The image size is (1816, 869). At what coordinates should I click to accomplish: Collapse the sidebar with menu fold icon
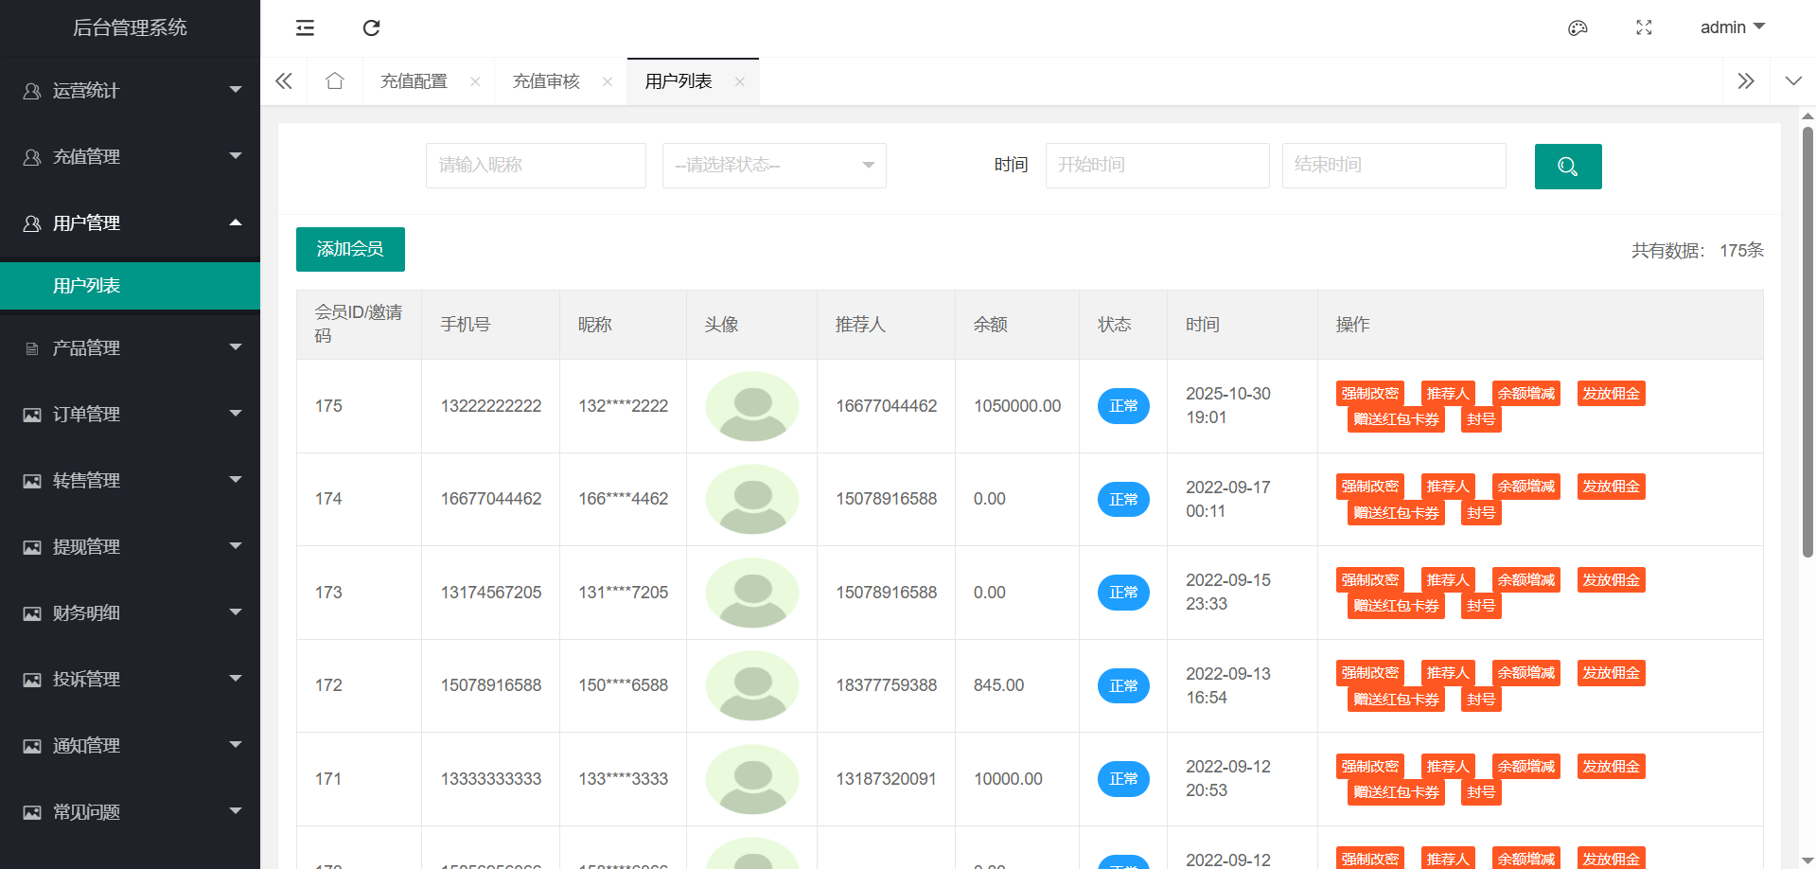305,27
